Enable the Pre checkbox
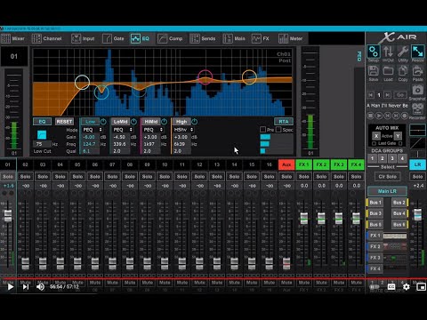427x320 pixels. pos(262,130)
